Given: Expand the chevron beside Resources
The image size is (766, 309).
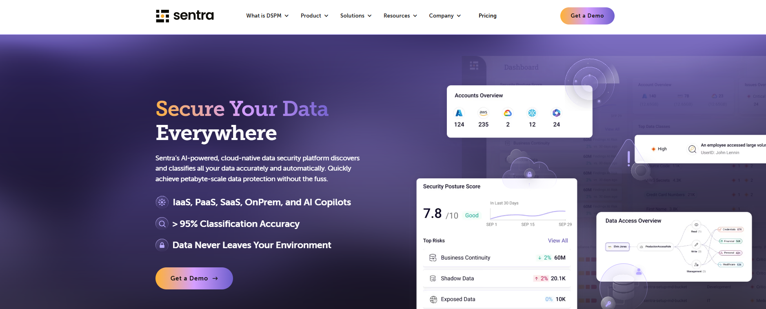Looking at the screenshot, I should coord(415,16).
